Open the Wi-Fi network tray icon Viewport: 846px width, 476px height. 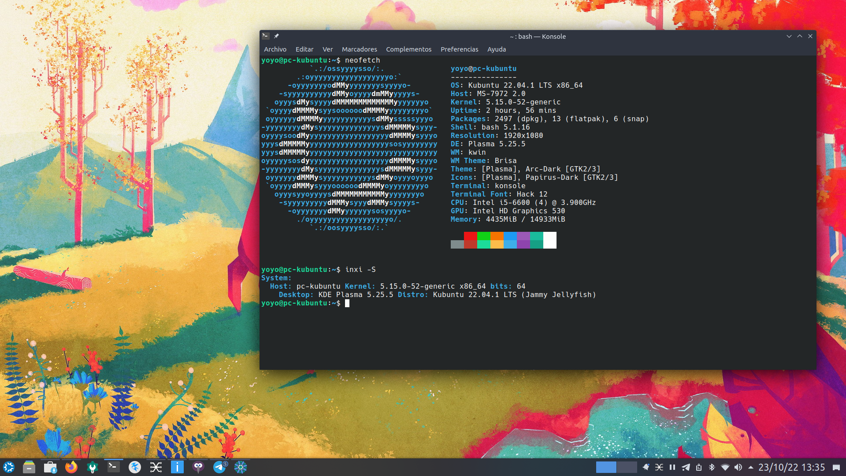point(725,467)
